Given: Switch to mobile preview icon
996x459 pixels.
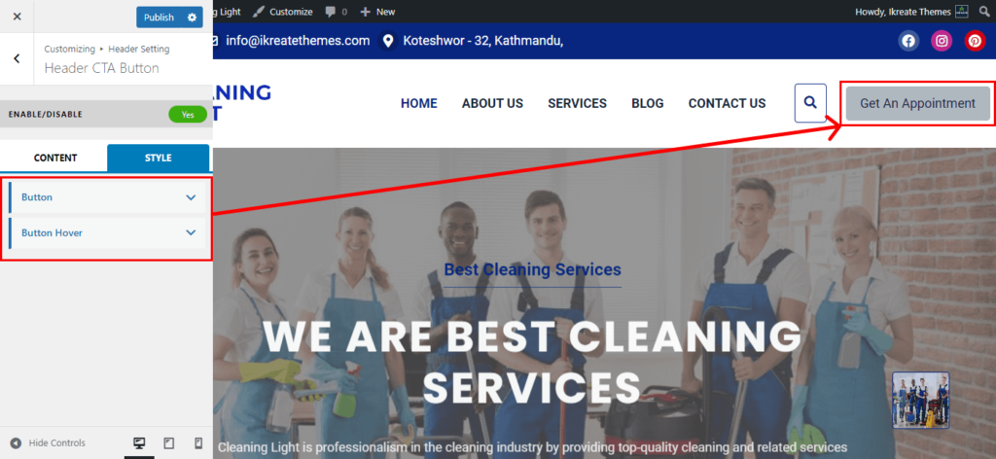Looking at the screenshot, I should 198,443.
